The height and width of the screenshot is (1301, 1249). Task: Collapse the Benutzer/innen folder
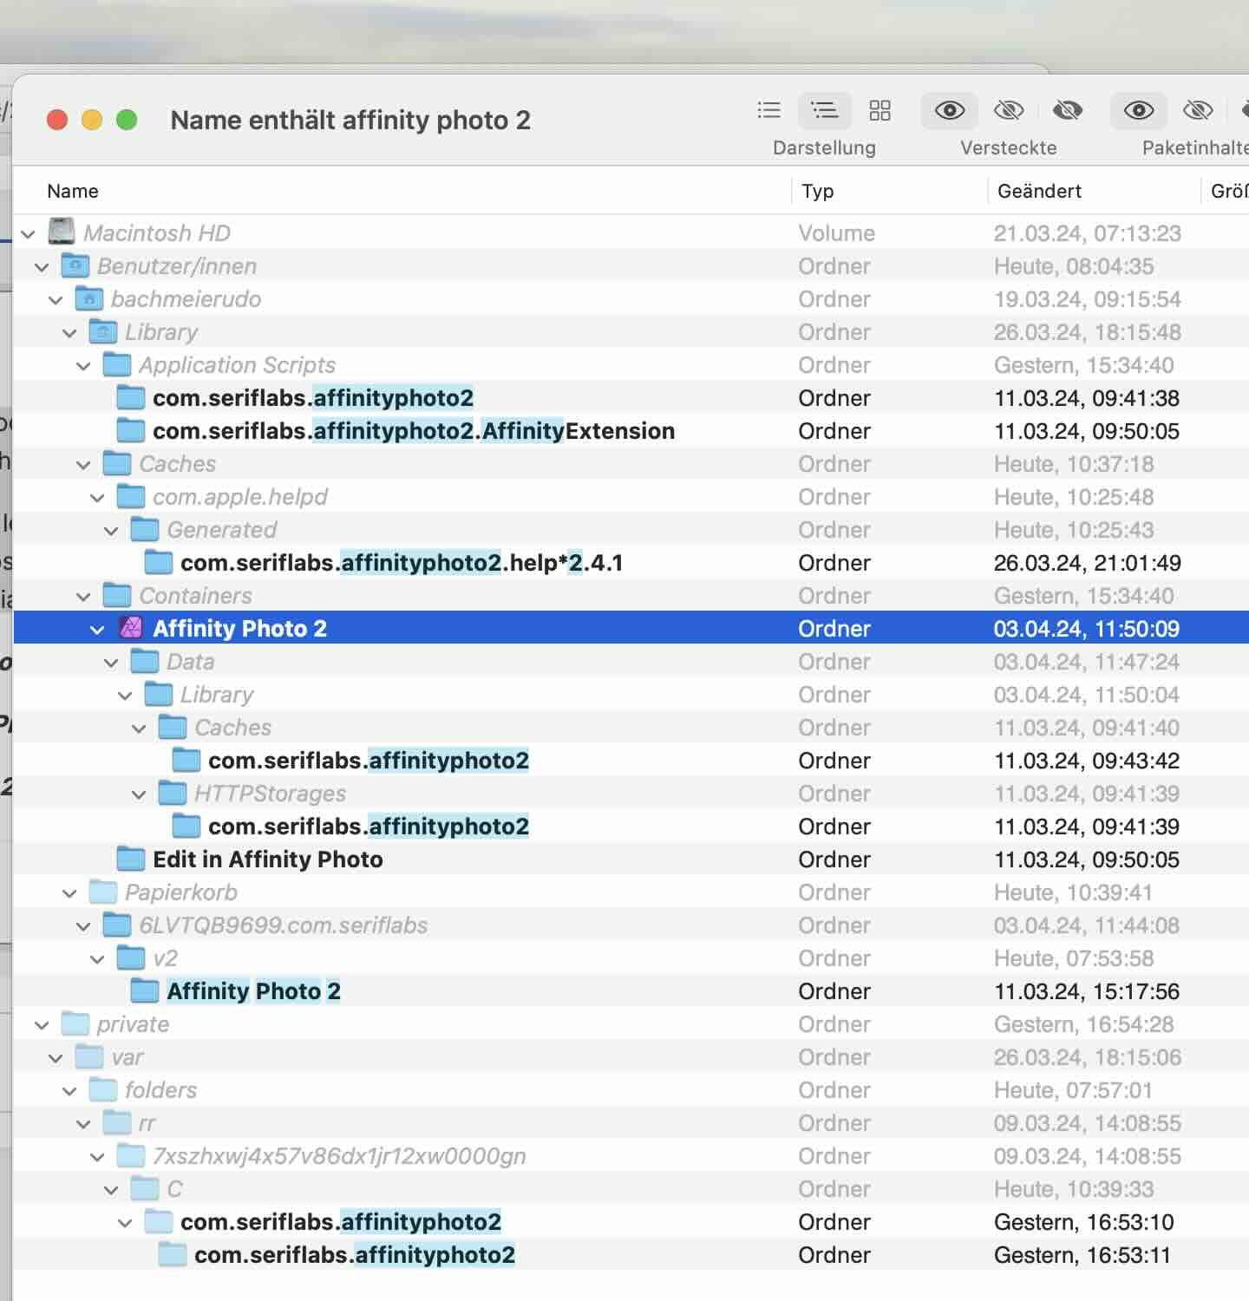click(x=42, y=266)
